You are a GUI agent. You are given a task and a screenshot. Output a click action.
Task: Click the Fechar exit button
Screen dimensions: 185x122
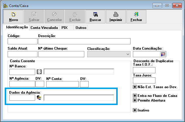pos(136,17)
